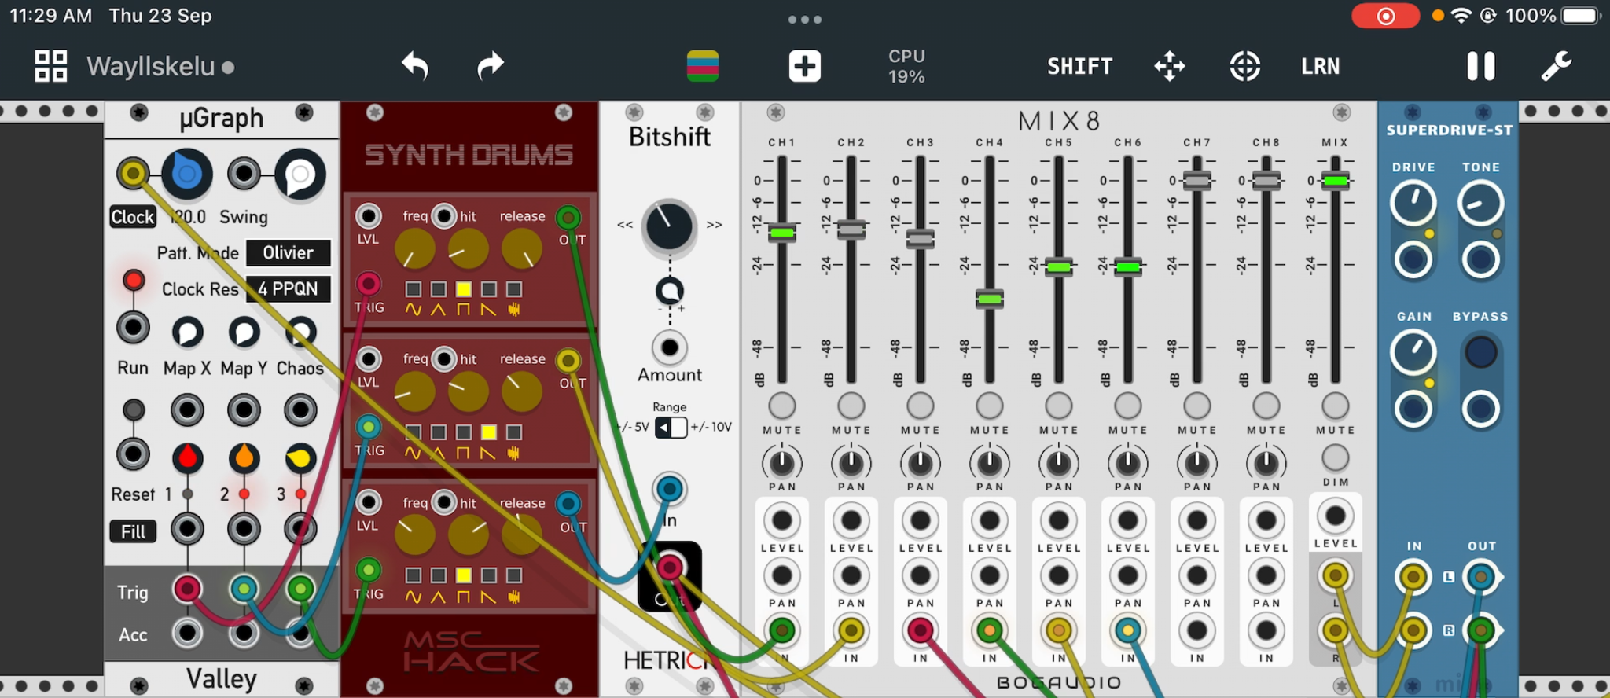Pause the audio engine
The width and height of the screenshot is (1610, 698).
pos(1481,66)
